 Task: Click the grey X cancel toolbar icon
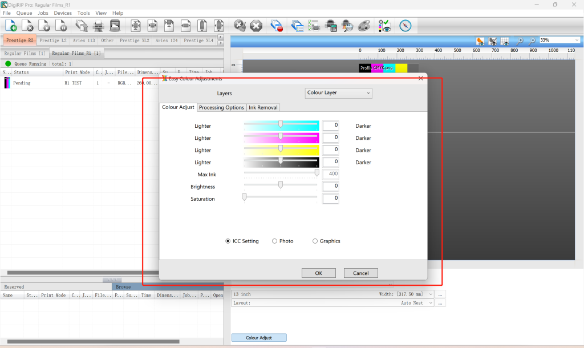tap(257, 26)
